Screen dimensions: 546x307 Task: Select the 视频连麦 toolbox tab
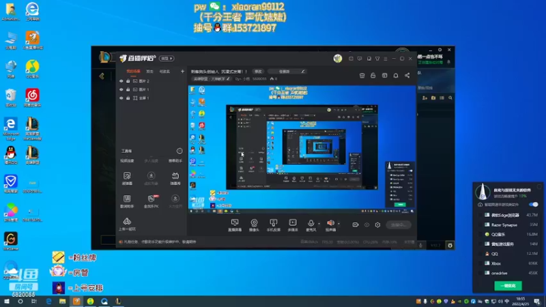point(127,161)
